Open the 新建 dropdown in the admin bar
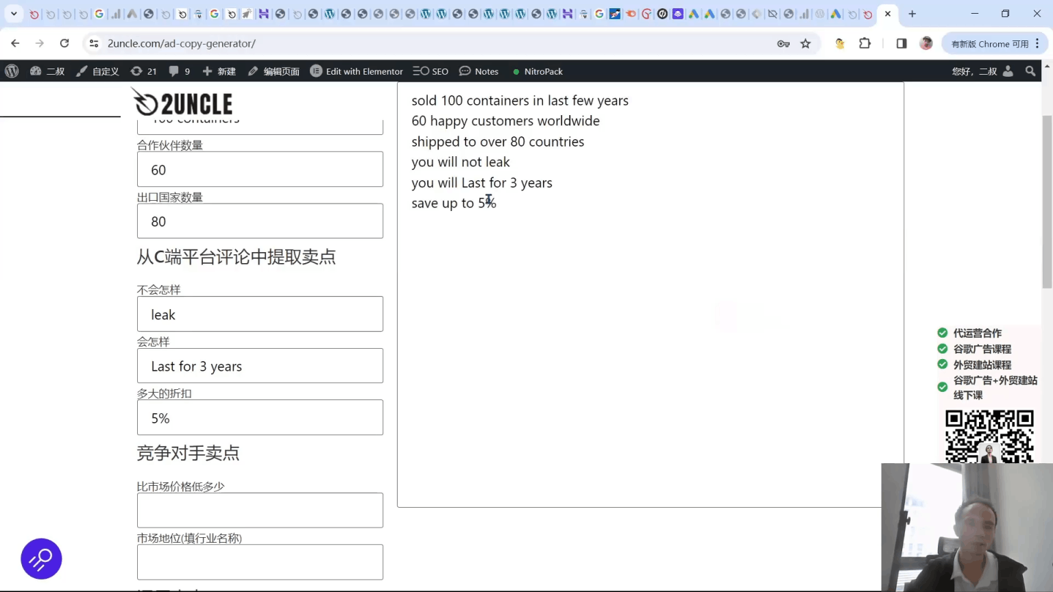1053x592 pixels. [219, 71]
